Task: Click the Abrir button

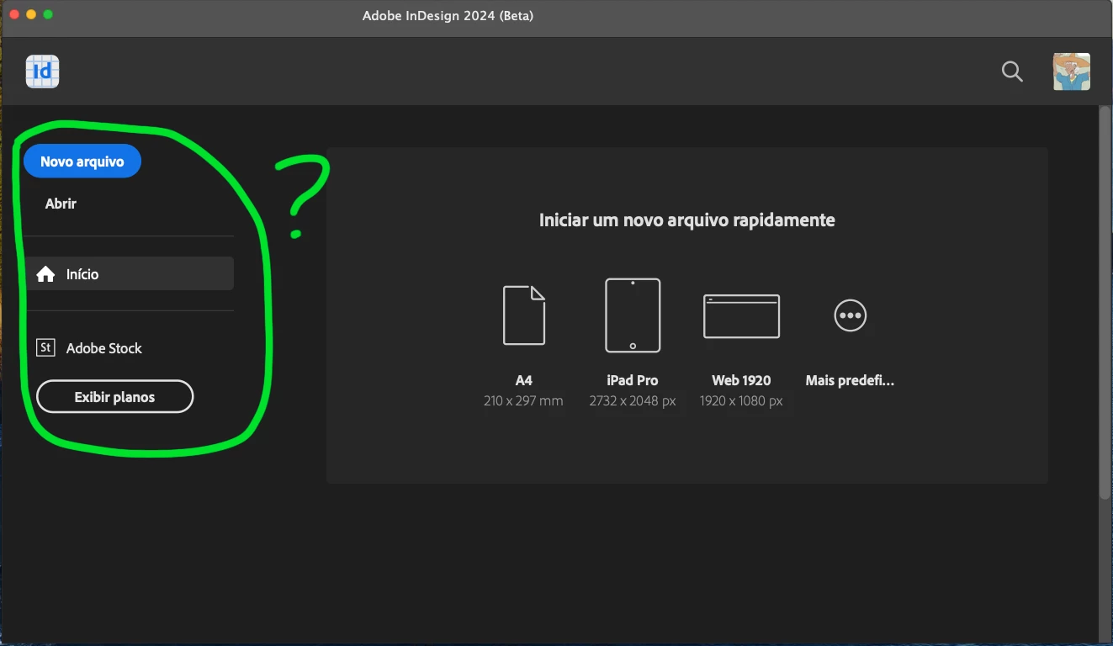Action: click(61, 204)
